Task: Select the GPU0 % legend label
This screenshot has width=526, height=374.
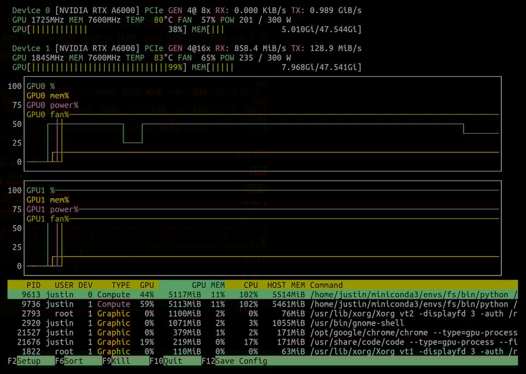Action: tap(42, 86)
